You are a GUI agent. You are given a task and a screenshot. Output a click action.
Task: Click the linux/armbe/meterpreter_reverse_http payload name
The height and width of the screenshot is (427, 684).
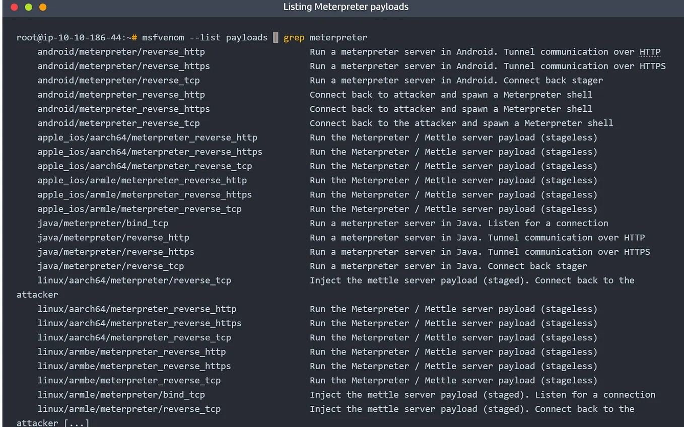click(x=132, y=351)
